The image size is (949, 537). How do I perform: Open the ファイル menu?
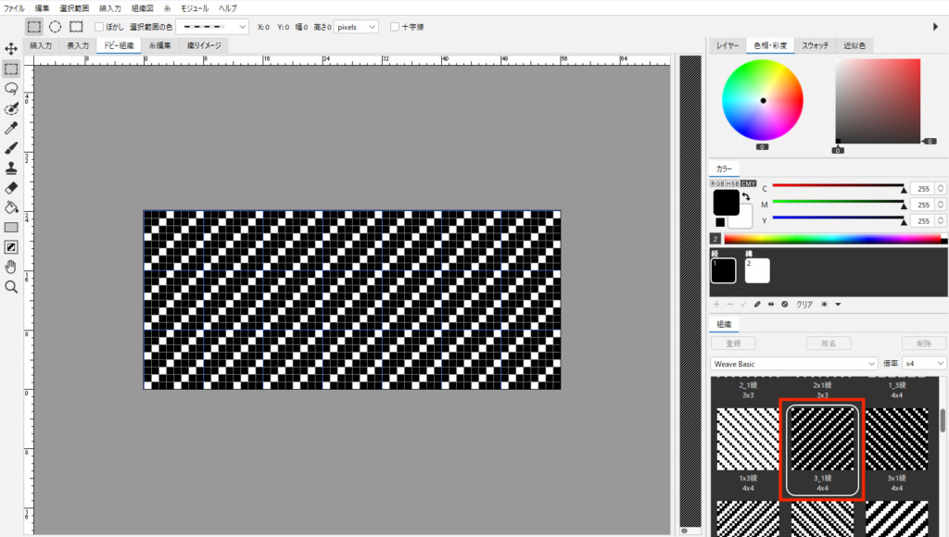[x=15, y=7]
